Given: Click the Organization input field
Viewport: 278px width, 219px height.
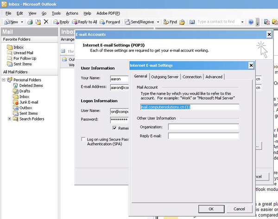Looking at the screenshot, I should coord(203,127).
